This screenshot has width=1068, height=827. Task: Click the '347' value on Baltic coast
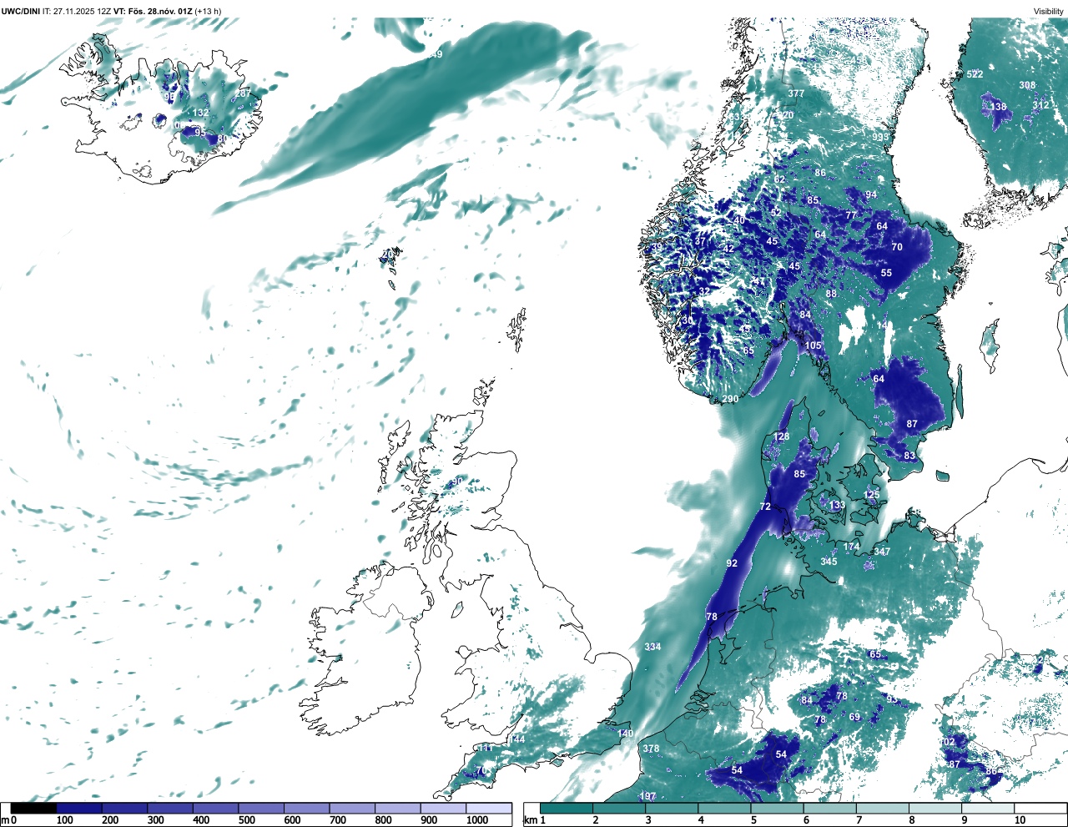pos(882,552)
